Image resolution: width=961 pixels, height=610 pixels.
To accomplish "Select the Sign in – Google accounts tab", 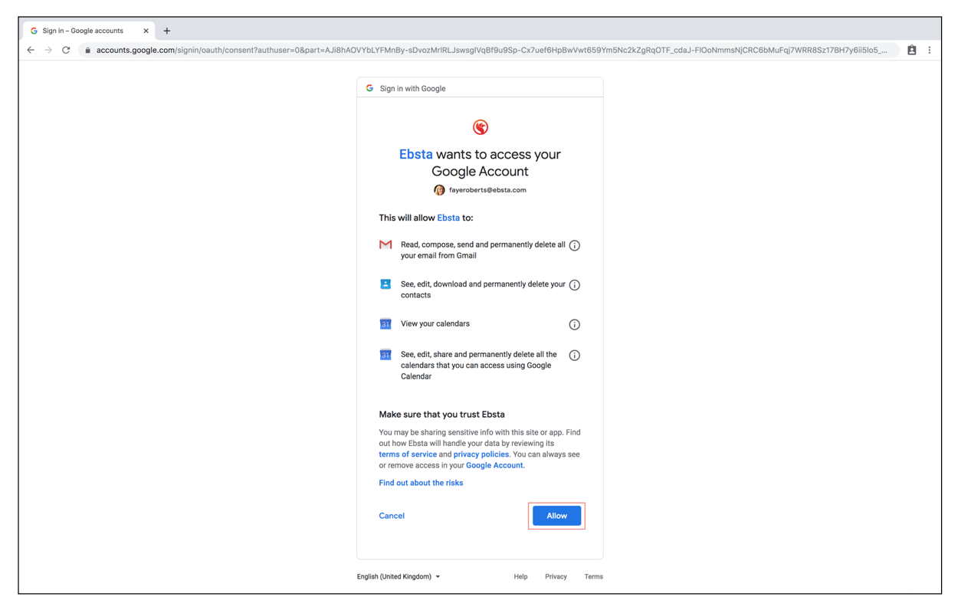I will pos(83,31).
